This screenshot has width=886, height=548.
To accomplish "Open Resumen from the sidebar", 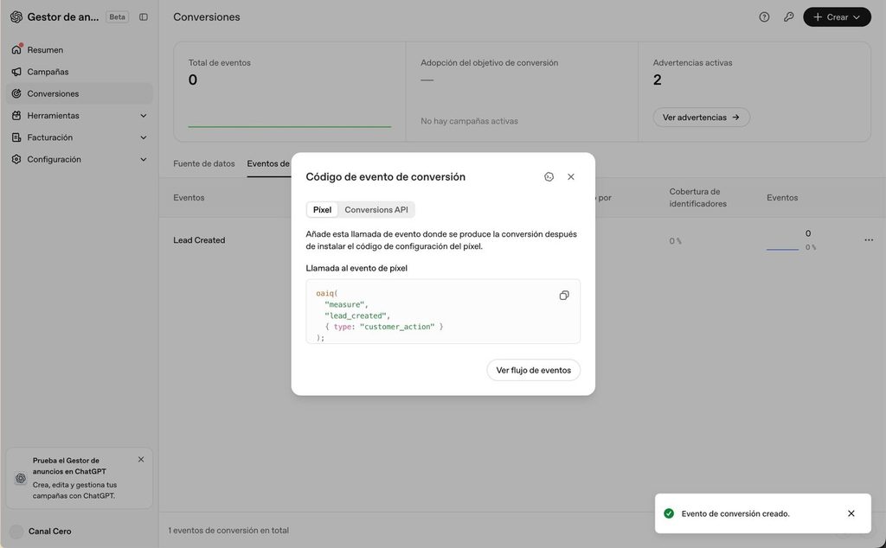I will pos(79,49).
